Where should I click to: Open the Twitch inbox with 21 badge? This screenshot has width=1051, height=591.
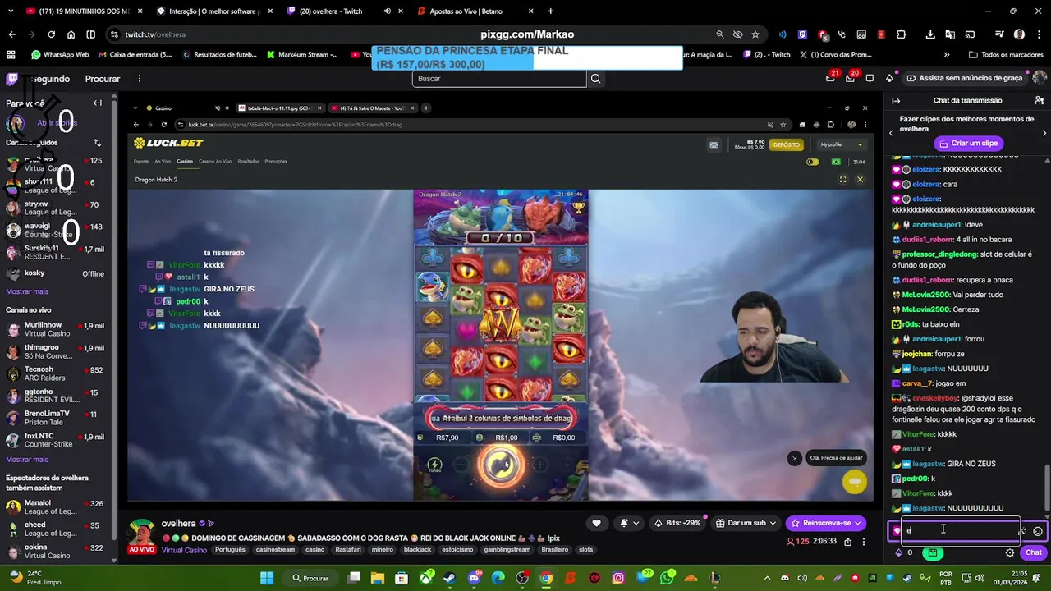point(830,78)
